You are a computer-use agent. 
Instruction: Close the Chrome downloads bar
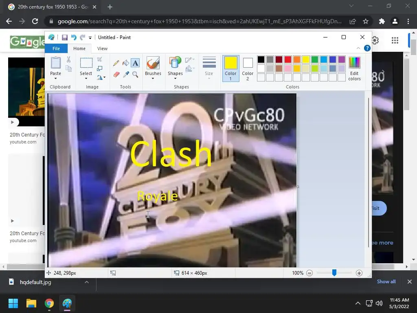410,282
